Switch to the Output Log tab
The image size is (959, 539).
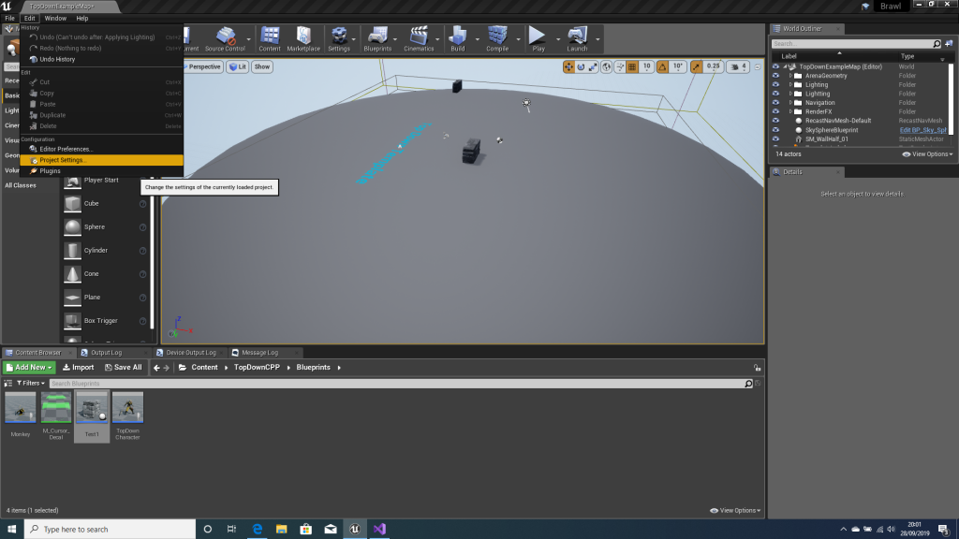[x=99, y=353]
